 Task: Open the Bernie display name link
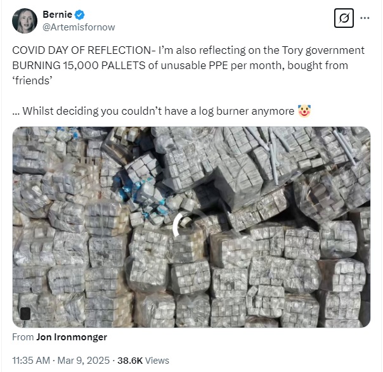[57, 15]
